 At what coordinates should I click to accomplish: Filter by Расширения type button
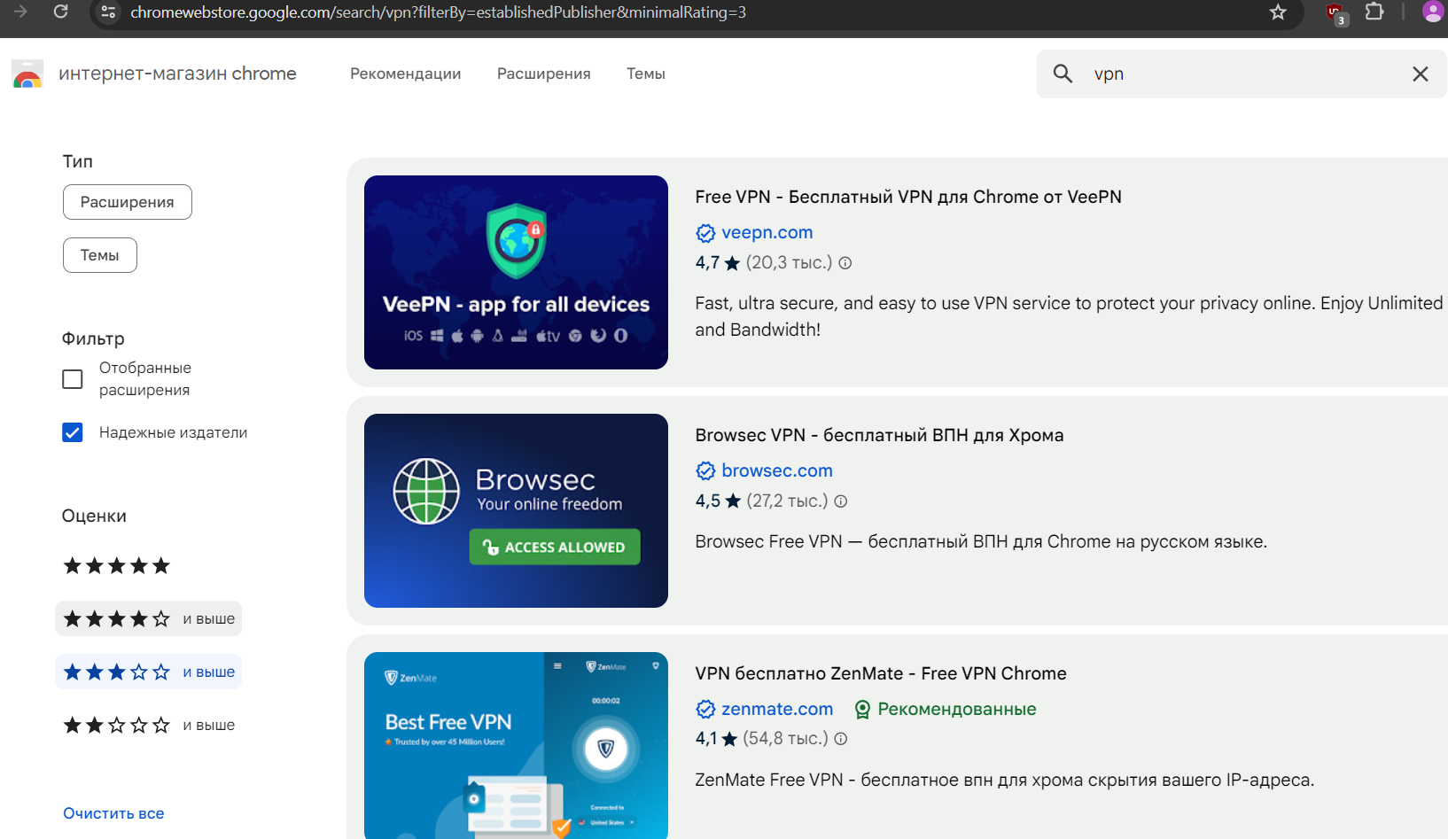pyautogui.click(x=128, y=202)
